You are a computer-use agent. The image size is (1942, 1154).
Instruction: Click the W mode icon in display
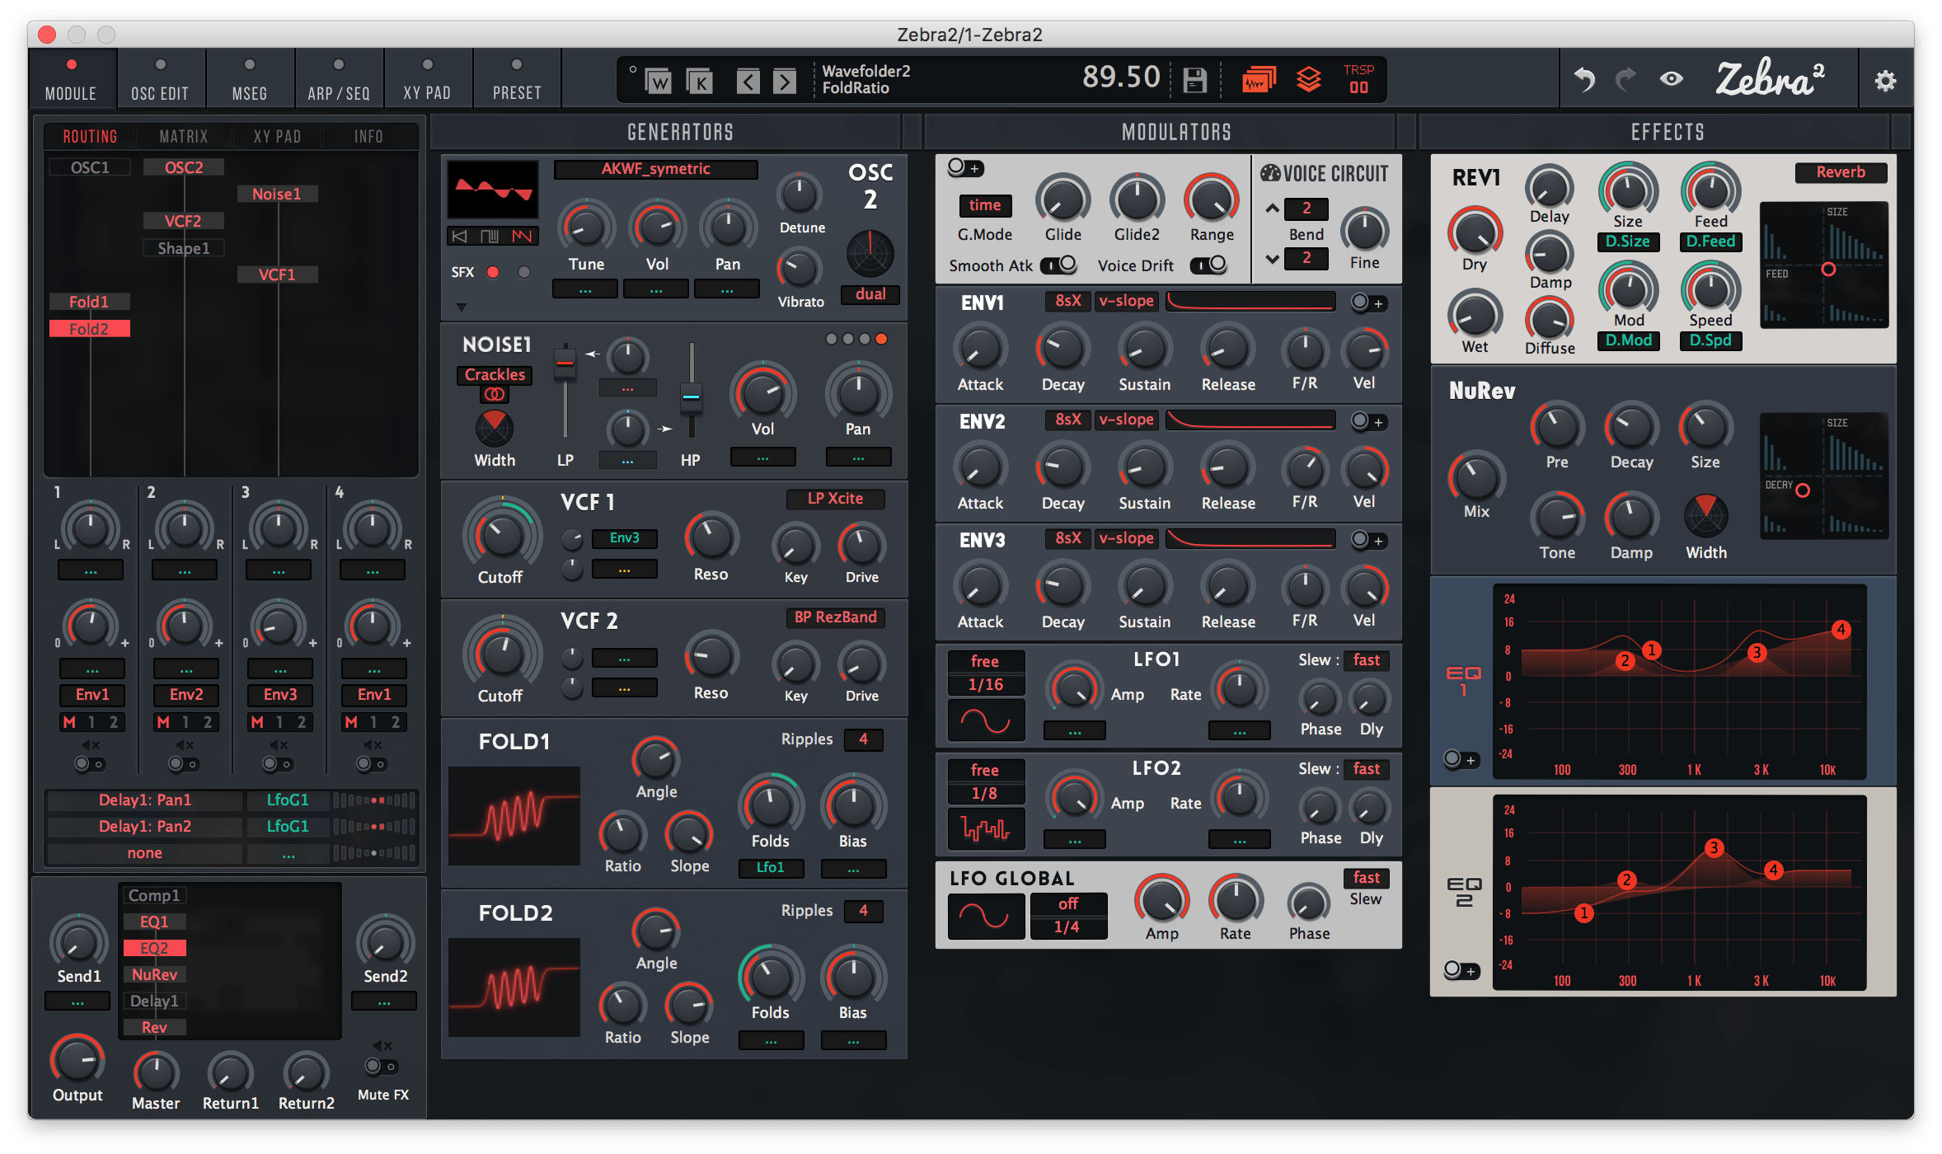[658, 82]
